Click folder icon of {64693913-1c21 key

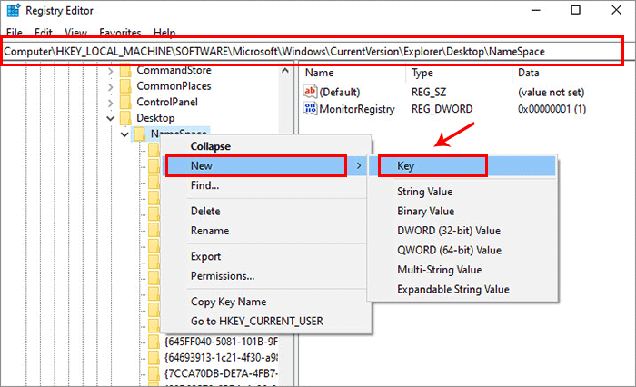point(154,357)
